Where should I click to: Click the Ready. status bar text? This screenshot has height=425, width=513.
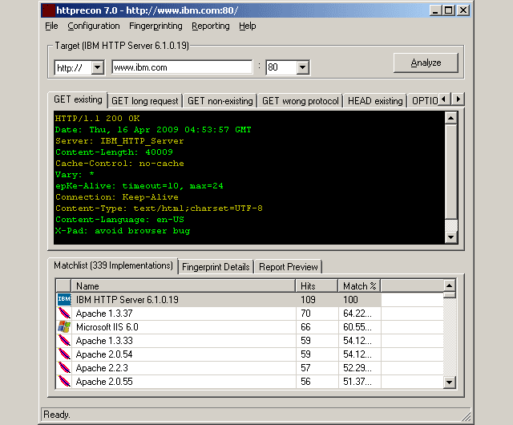tap(57, 415)
